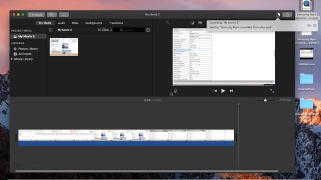Open the Audio tab
The width and height of the screenshot is (321, 180).
pos(61,23)
